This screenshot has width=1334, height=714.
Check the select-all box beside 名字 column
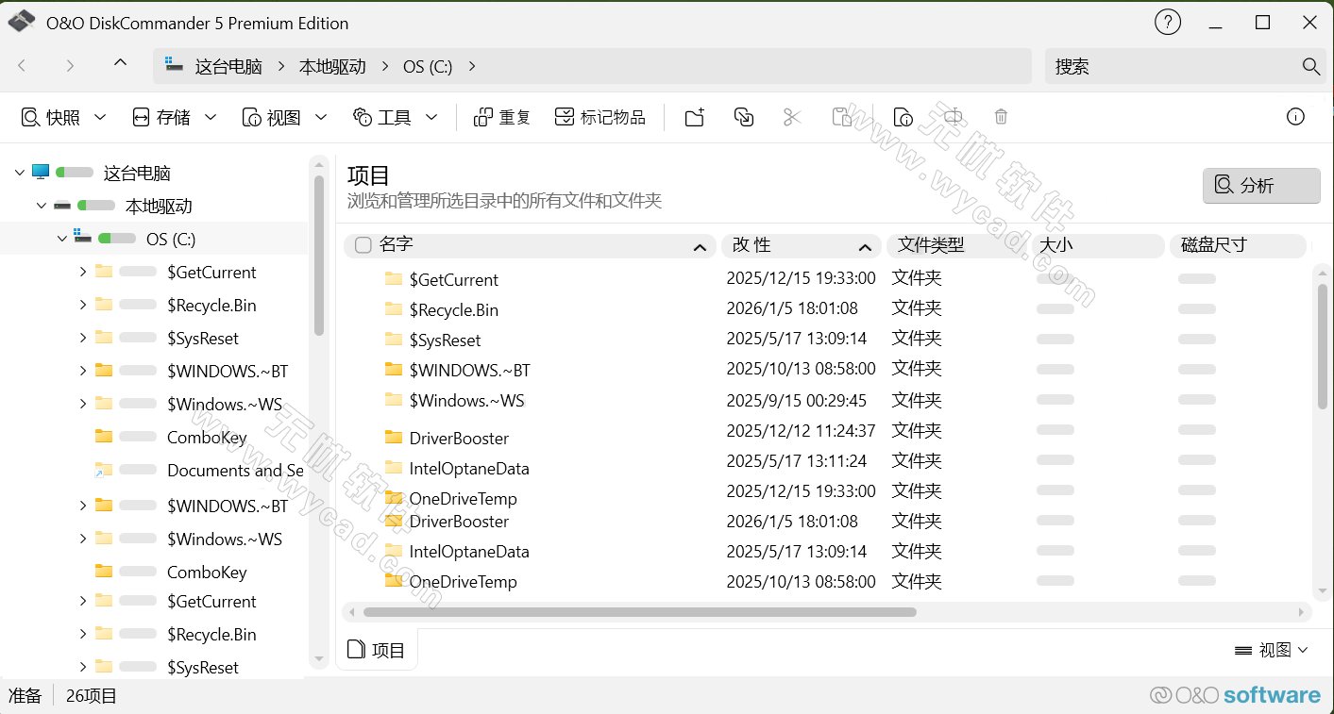[362, 243]
